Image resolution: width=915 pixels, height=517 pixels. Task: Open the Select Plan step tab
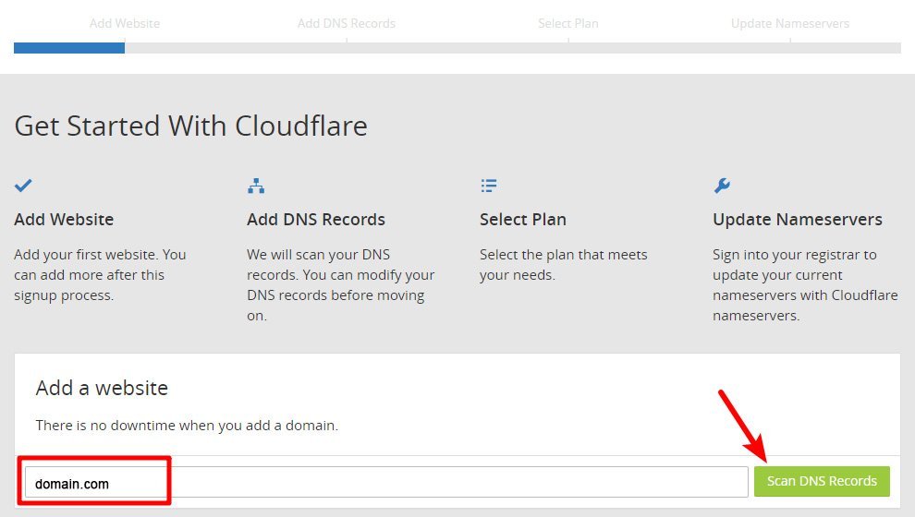tap(568, 23)
